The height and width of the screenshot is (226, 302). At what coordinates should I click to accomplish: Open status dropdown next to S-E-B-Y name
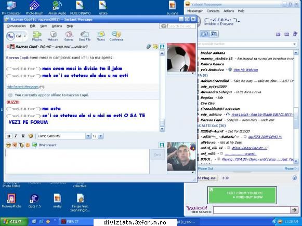[x=239, y=21]
